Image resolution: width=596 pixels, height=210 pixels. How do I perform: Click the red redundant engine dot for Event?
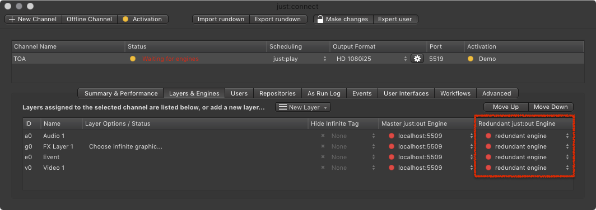pyautogui.click(x=488, y=157)
